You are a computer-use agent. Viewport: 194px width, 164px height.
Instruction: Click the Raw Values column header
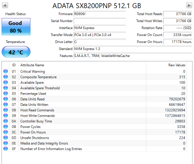coord(166,65)
